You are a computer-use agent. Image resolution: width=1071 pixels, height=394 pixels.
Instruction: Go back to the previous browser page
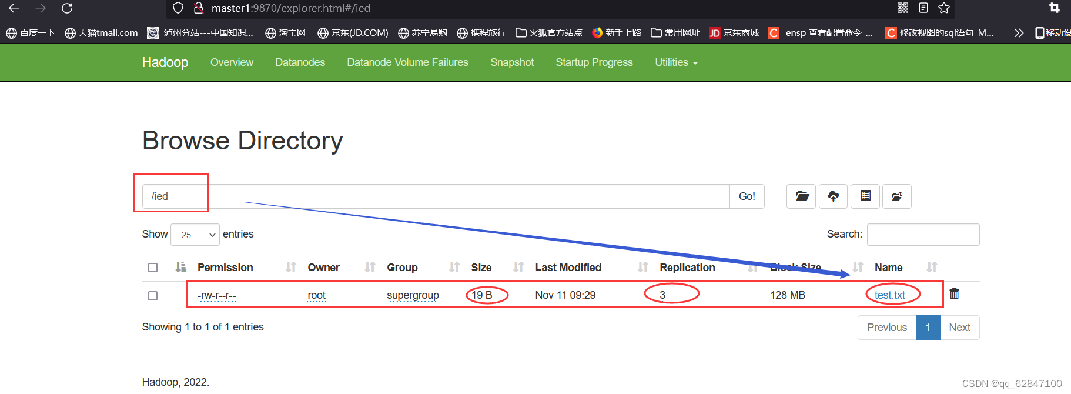pos(14,8)
